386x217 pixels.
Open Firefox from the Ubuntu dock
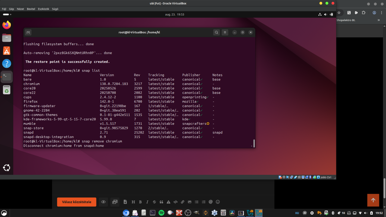[7, 25]
